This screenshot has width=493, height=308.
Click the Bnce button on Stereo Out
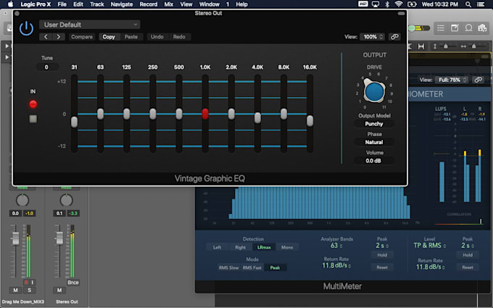pyautogui.click(x=73, y=283)
